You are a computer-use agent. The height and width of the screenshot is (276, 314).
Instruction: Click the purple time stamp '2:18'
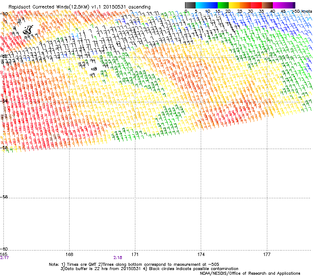point(118,258)
